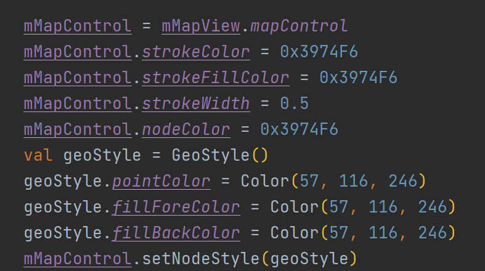485x271 pixels.
Task: Click the setNodeStyle method call
Action: (x=200, y=259)
